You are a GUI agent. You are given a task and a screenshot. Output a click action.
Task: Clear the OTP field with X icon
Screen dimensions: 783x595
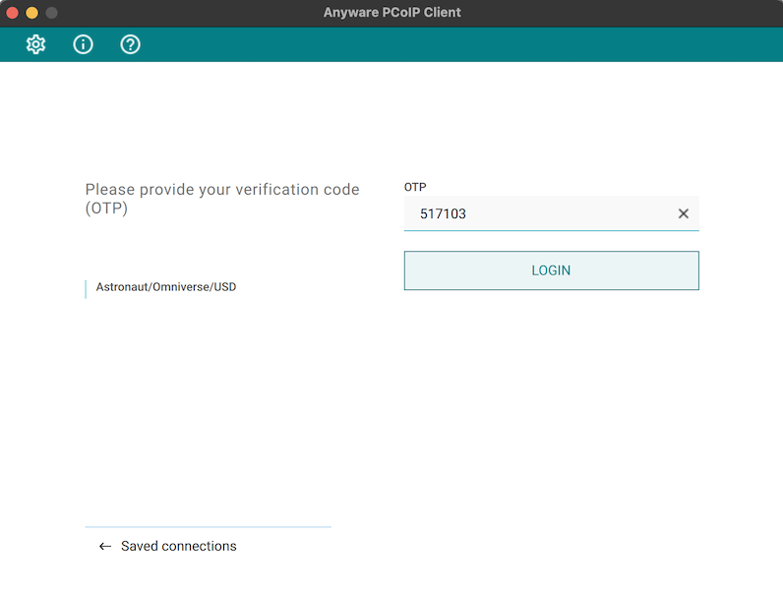(684, 213)
